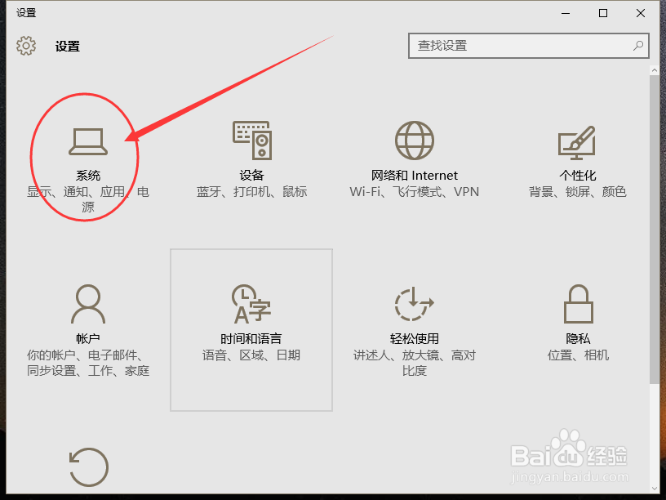Open the Personalization settings tile

click(577, 155)
